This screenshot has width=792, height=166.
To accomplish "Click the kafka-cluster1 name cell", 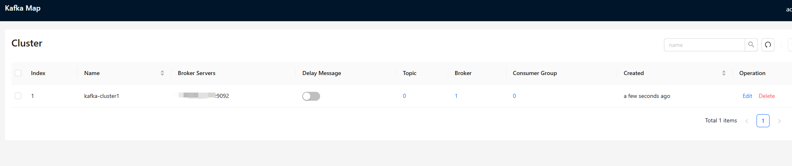I will click(x=102, y=96).
